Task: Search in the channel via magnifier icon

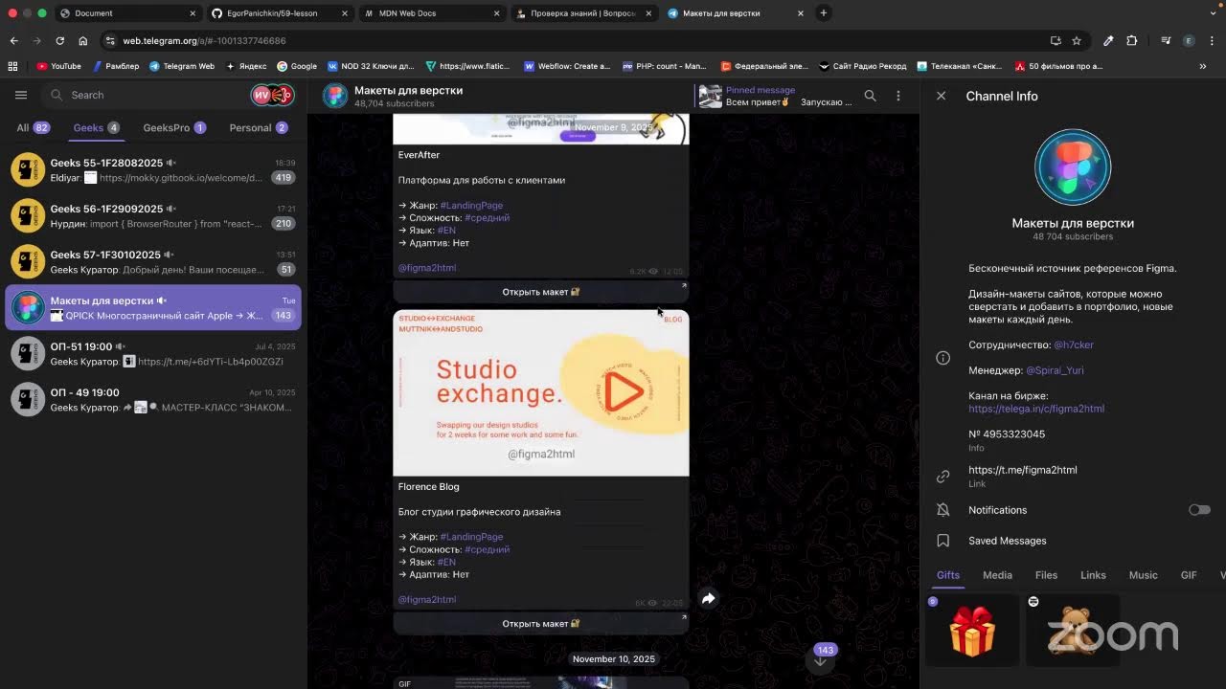Action: pyautogui.click(x=870, y=96)
